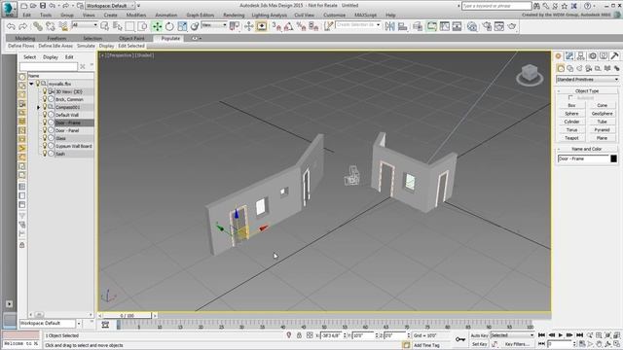Viewport: 623px width, 350px height.
Task: Open the reference coordinate system View dropdown
Action: click(214, 25)
